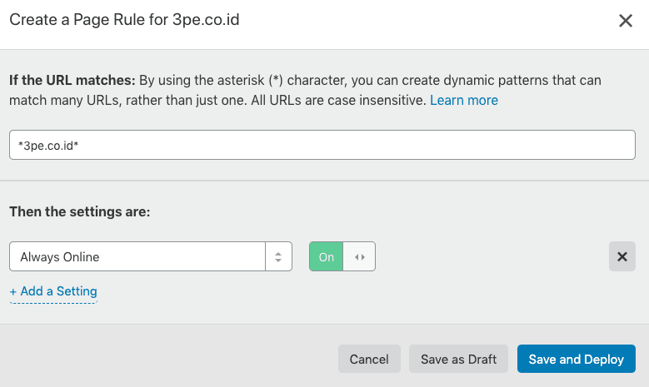Toggle the Always Online switch showing On
Viewport: 649px width, 387px height.
tap(342, 257)
